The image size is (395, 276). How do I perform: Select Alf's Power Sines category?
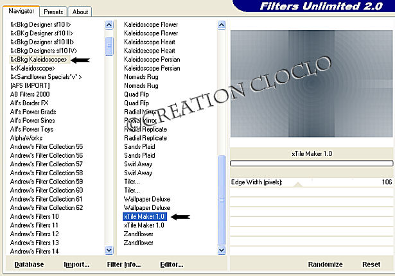tap(33, 121)
